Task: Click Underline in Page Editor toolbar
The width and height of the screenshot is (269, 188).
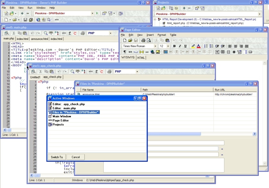Action: 185,46
